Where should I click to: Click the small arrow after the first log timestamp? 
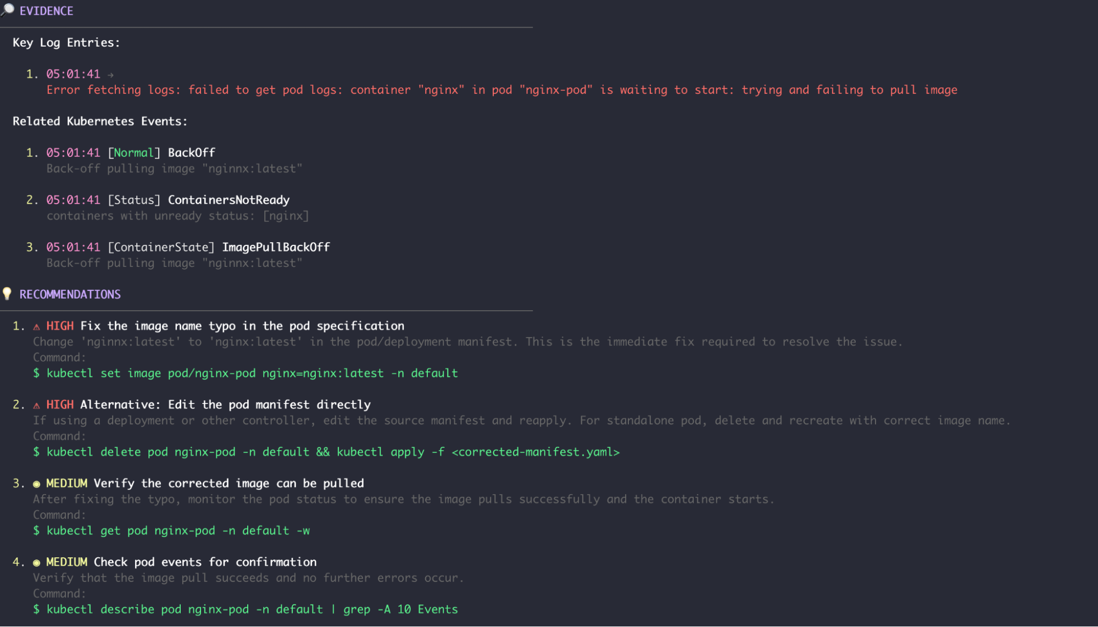click(110, 75)
